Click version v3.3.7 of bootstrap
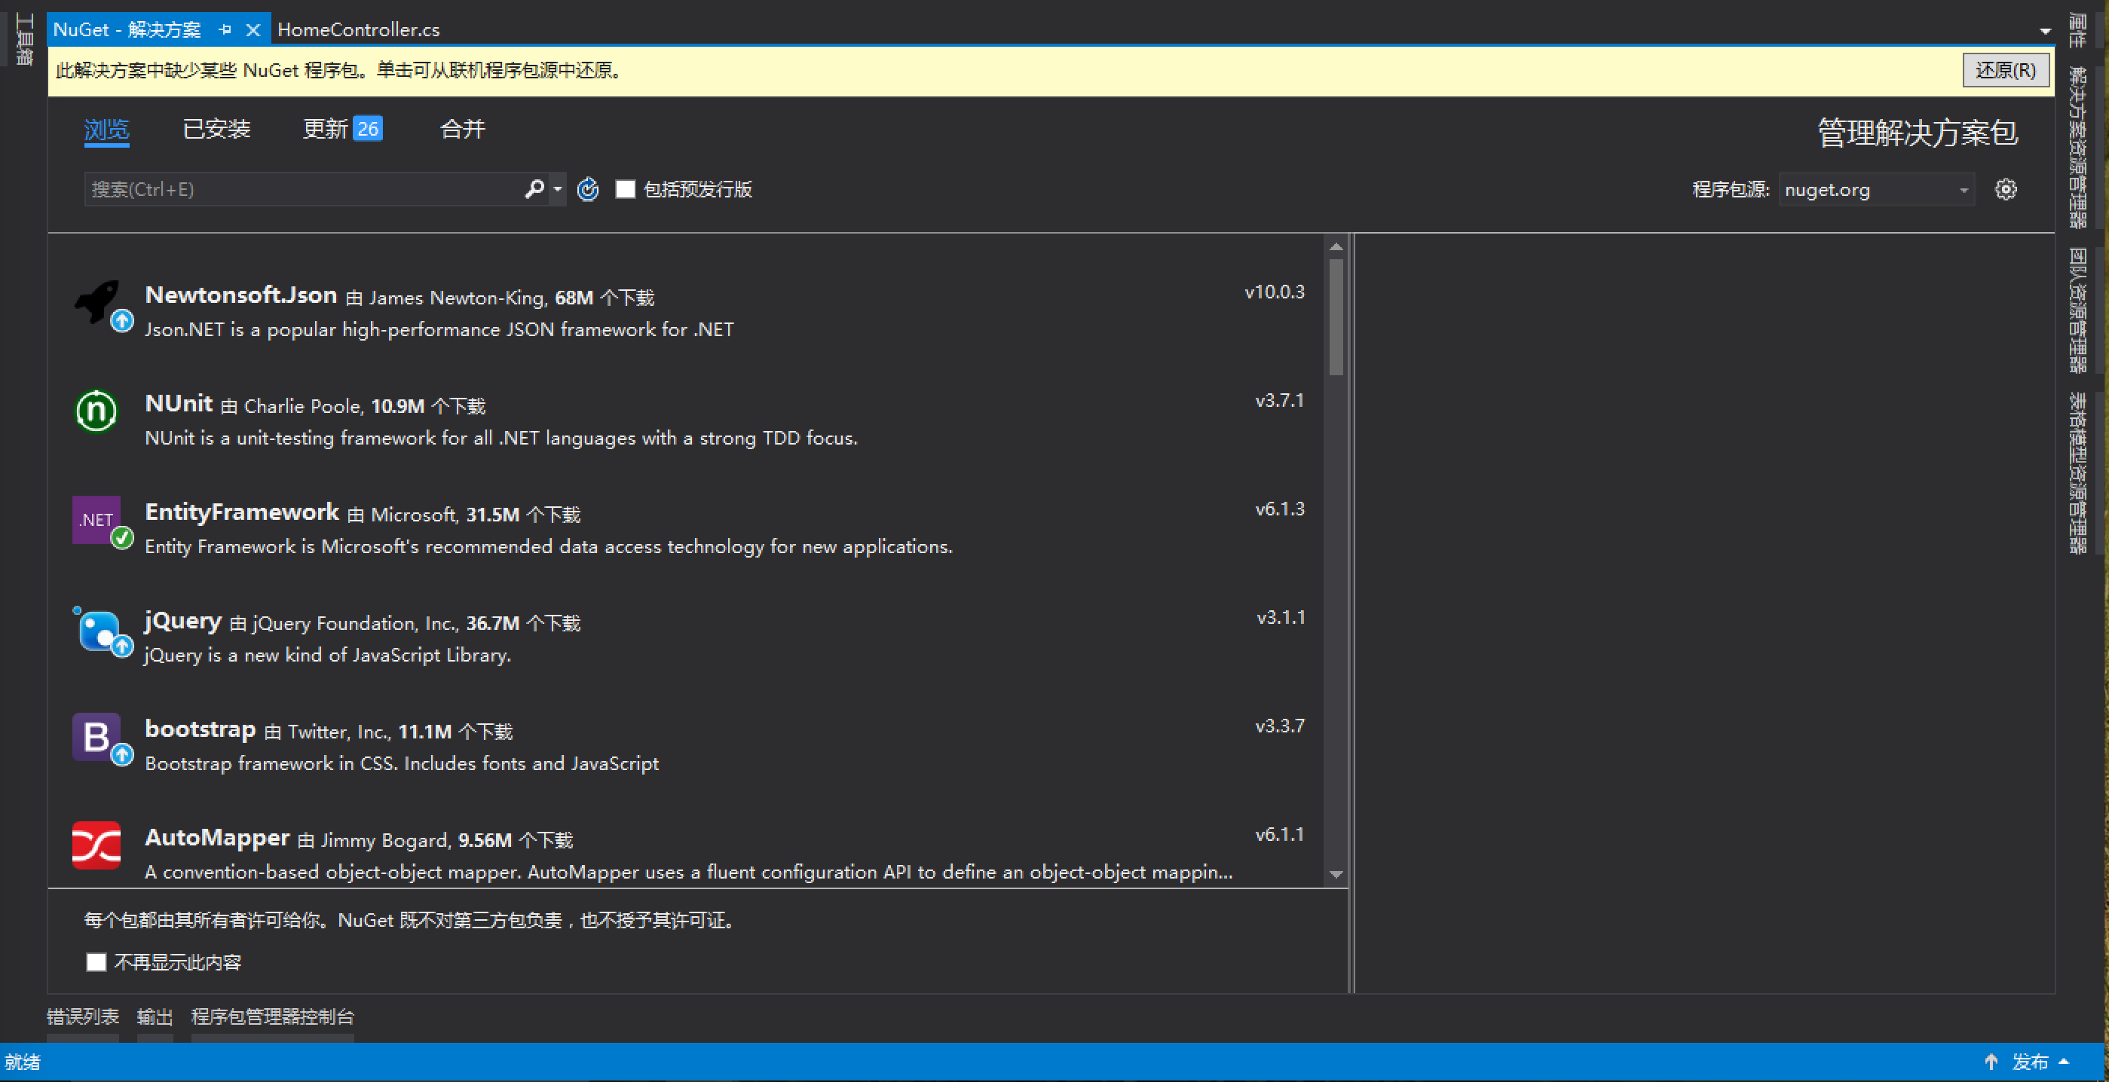The height and width of the screenshot is (1082, 2109). [1280, 727]
